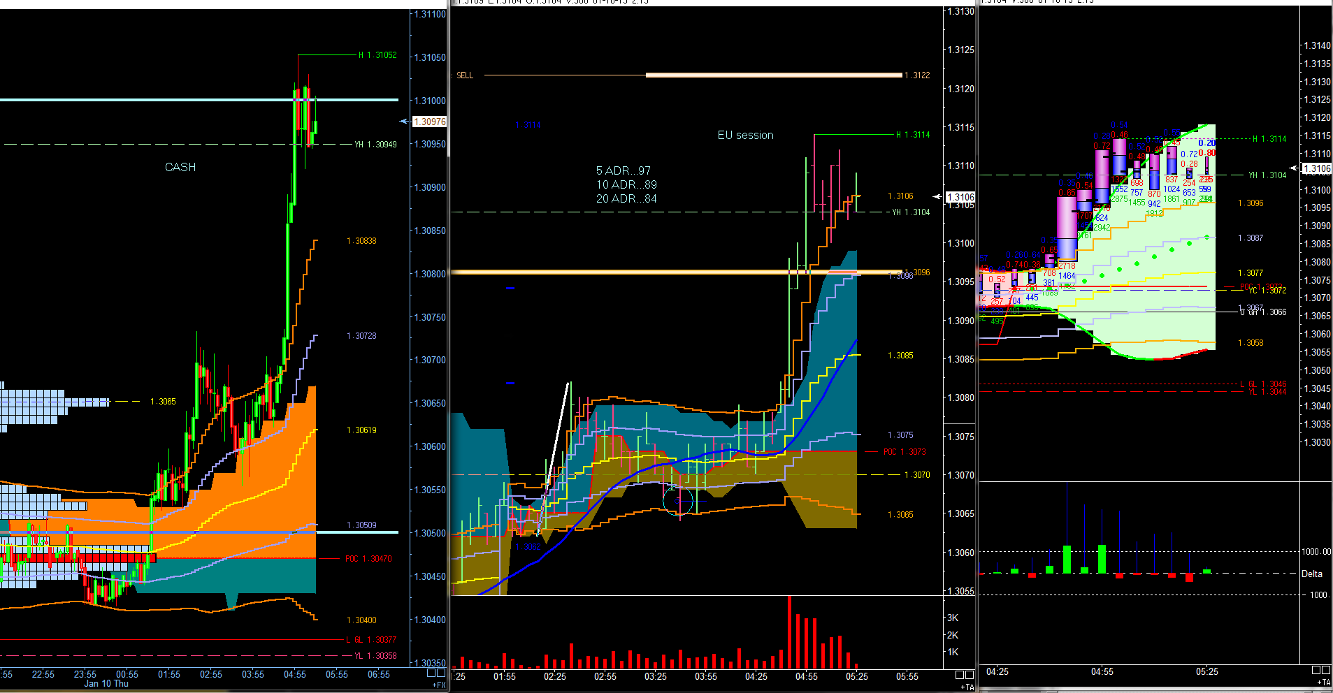Click the first square box beside +FX in CASH chart

431,673
